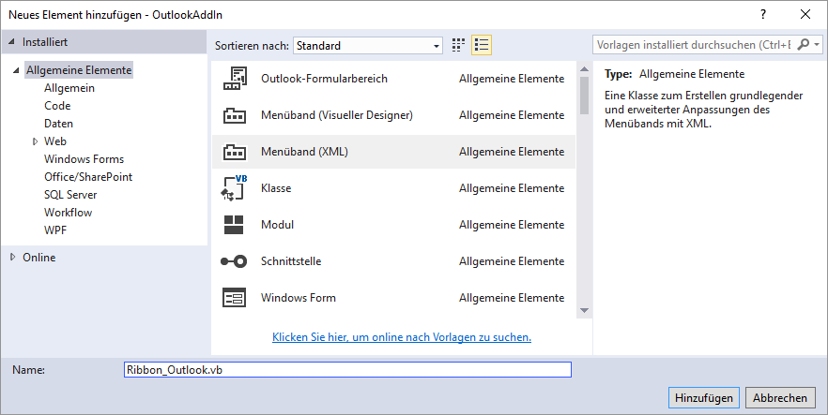
Task: Collapse the Installiert section
Action: [12, 42]
